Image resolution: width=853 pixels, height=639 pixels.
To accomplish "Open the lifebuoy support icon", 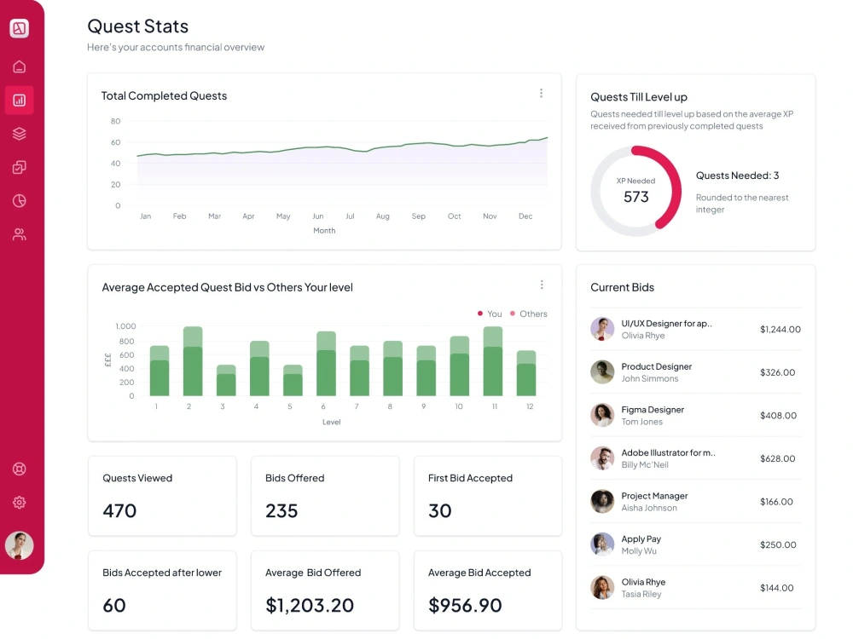I will pos(19,469).
